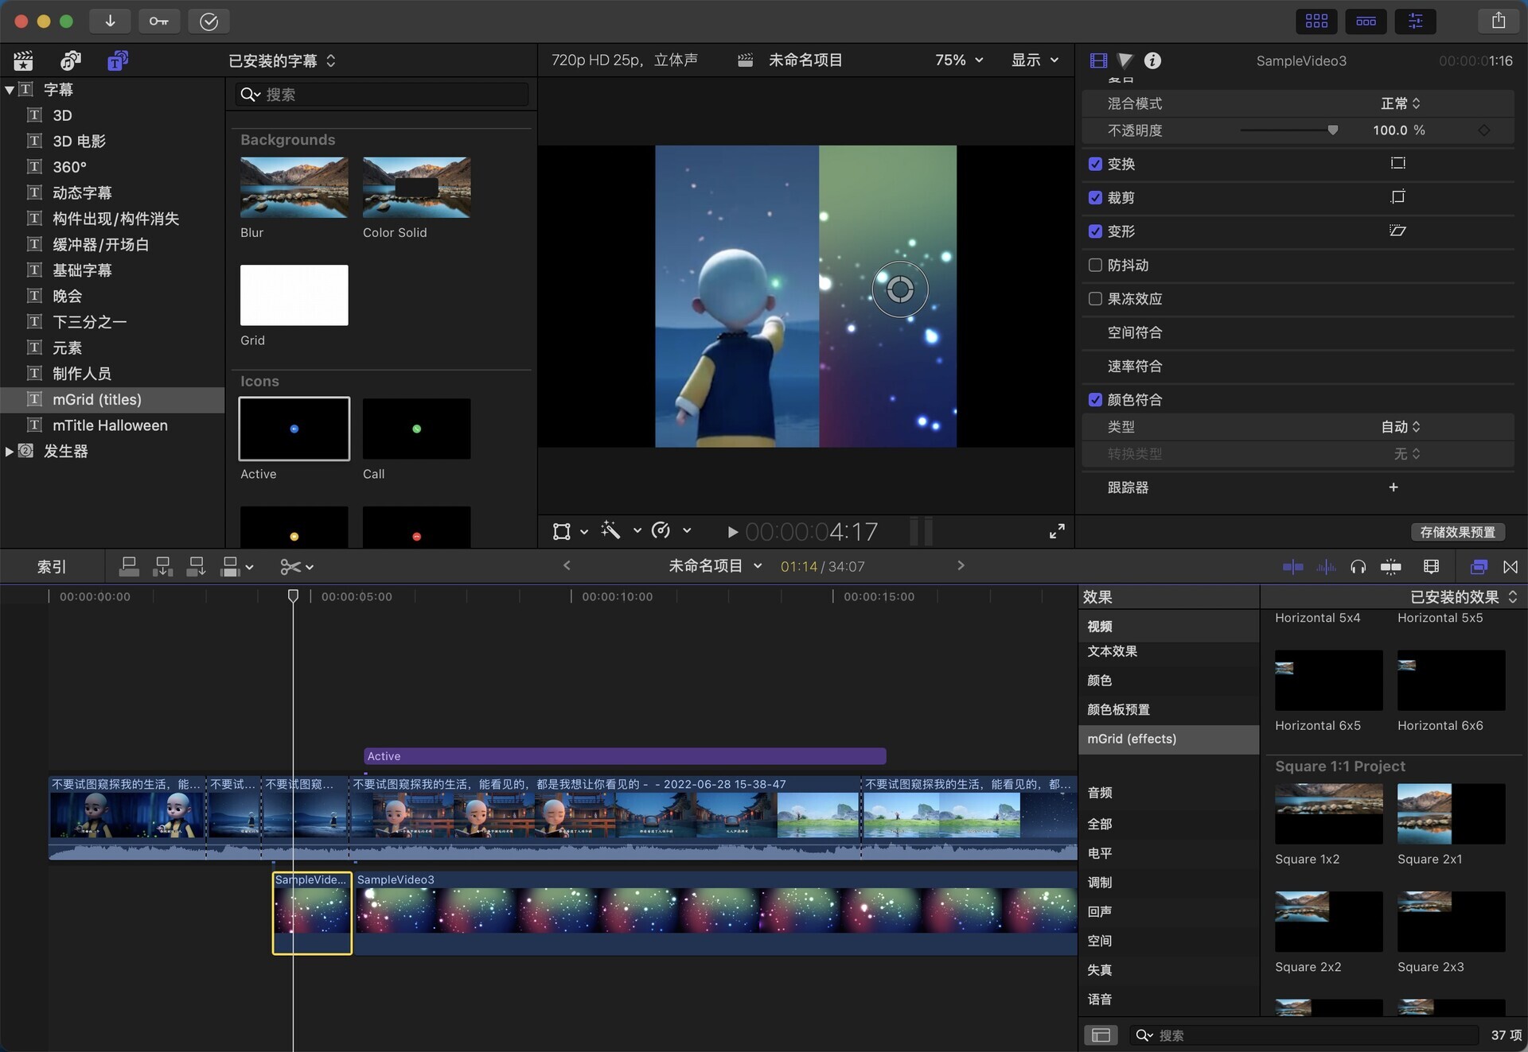
Task: Enable the 防抖动 checkbox
Action: pos(1095,265)
